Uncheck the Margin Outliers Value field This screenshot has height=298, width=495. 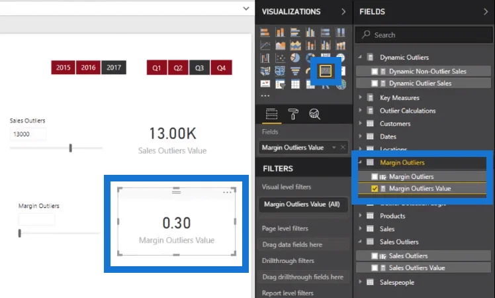375,189
